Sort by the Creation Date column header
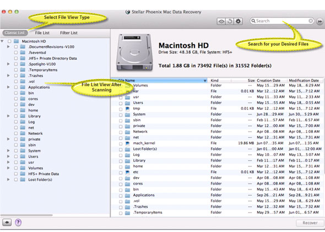 point(271,80)
